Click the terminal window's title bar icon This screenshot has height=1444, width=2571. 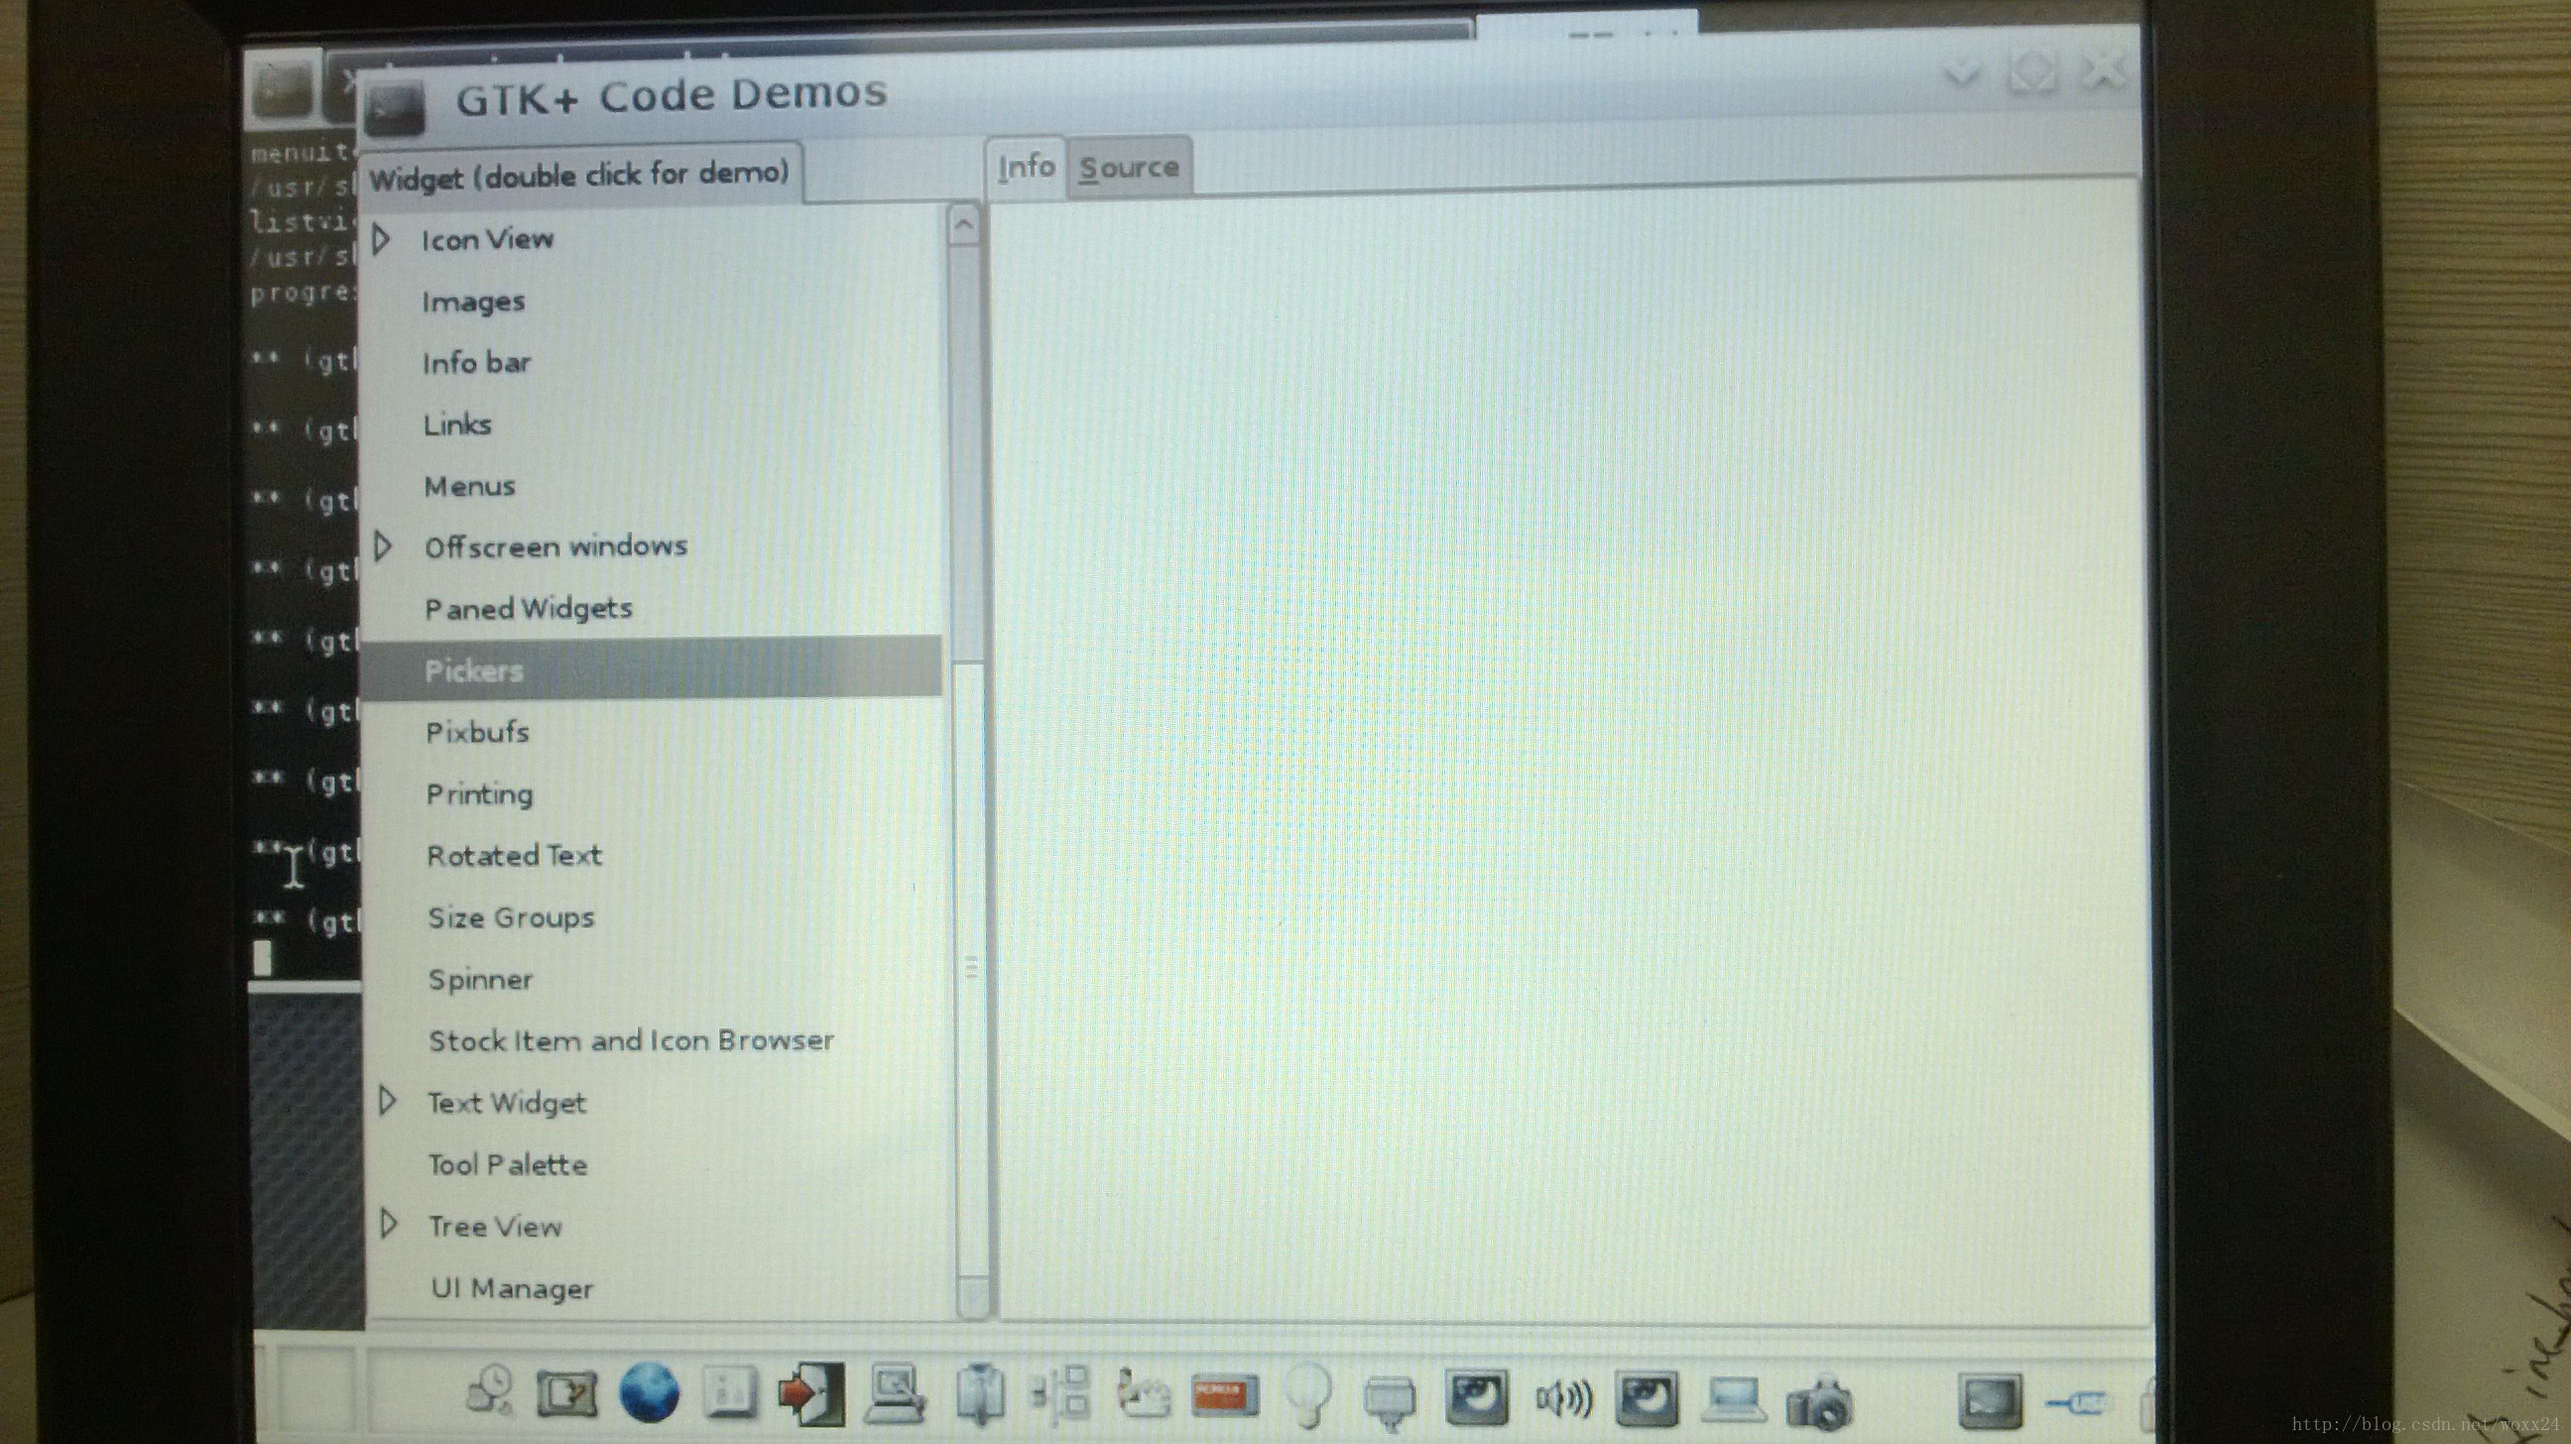tap(285, 88)
